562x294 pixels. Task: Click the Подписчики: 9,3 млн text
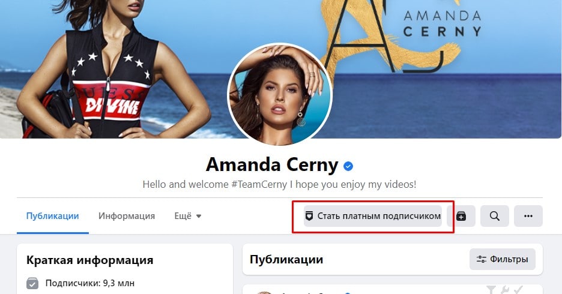(x=90, y=283)
